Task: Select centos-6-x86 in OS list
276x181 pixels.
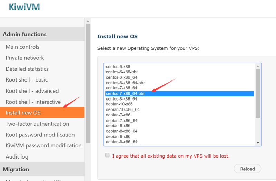Action: point(179,67)
